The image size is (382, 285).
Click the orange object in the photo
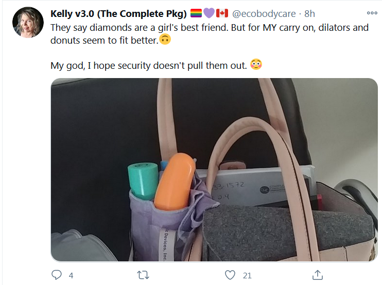click(175, 181)
